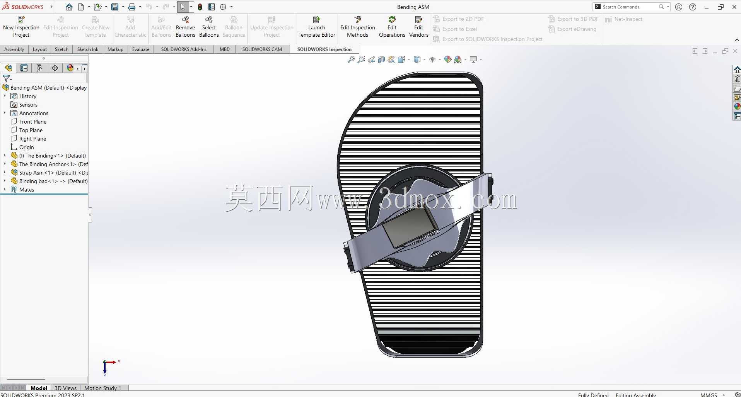This screenshot has width=741, height=397.
Task: Open Edit Operations
Action: (x=392, y=27)
